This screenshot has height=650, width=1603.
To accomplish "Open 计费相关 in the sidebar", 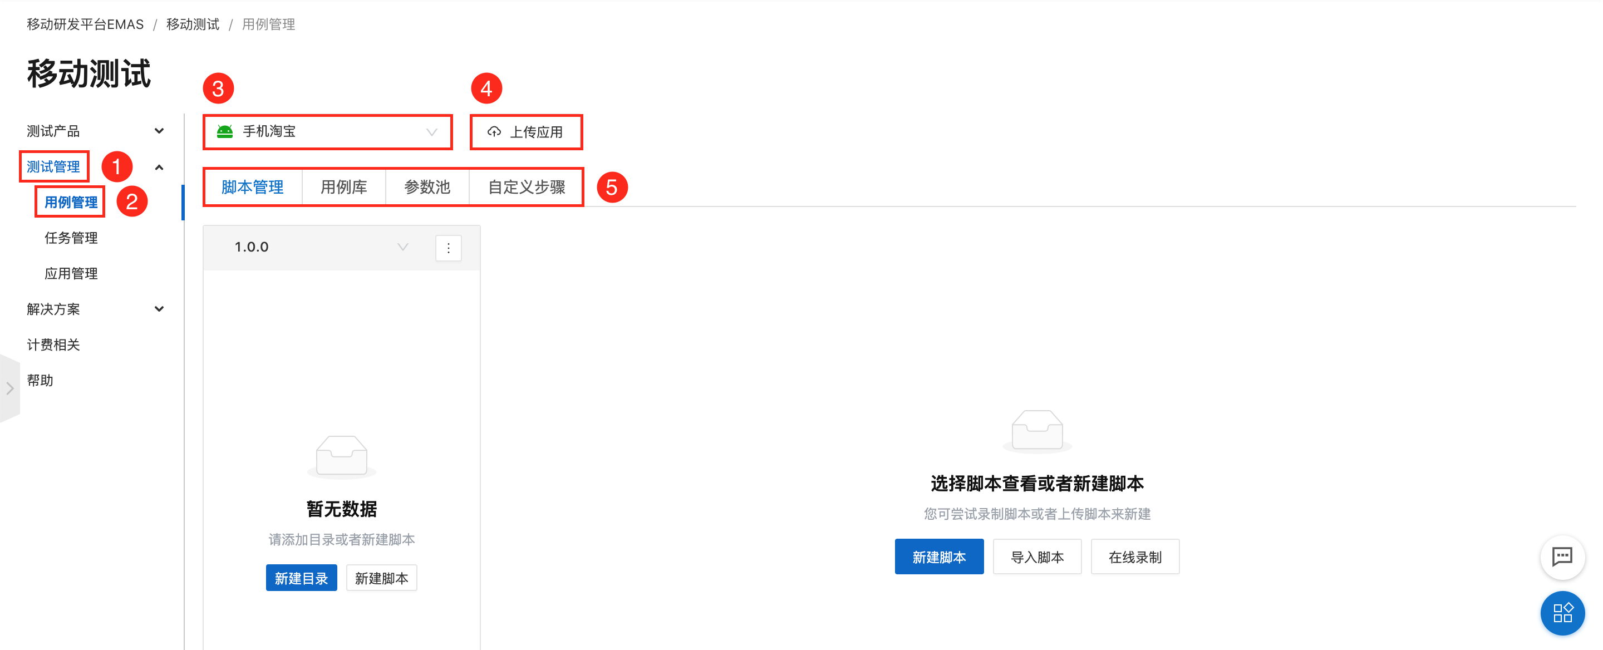I will (x=53, y=344).
